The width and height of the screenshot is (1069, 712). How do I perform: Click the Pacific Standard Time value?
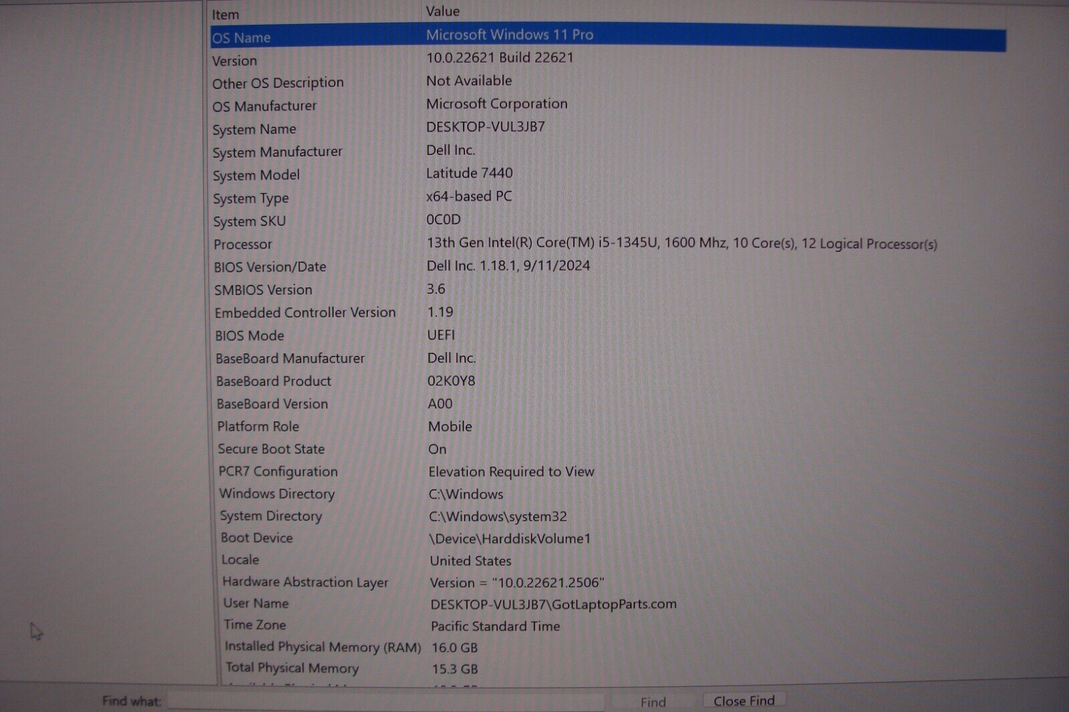pyautogui.click(x=495, y=626)
